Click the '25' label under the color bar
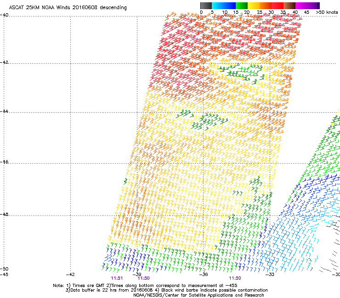 click(260, 12)
